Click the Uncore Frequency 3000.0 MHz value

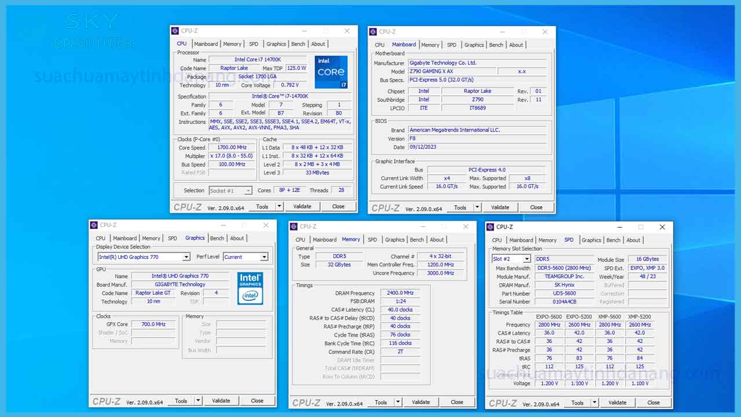441,273
